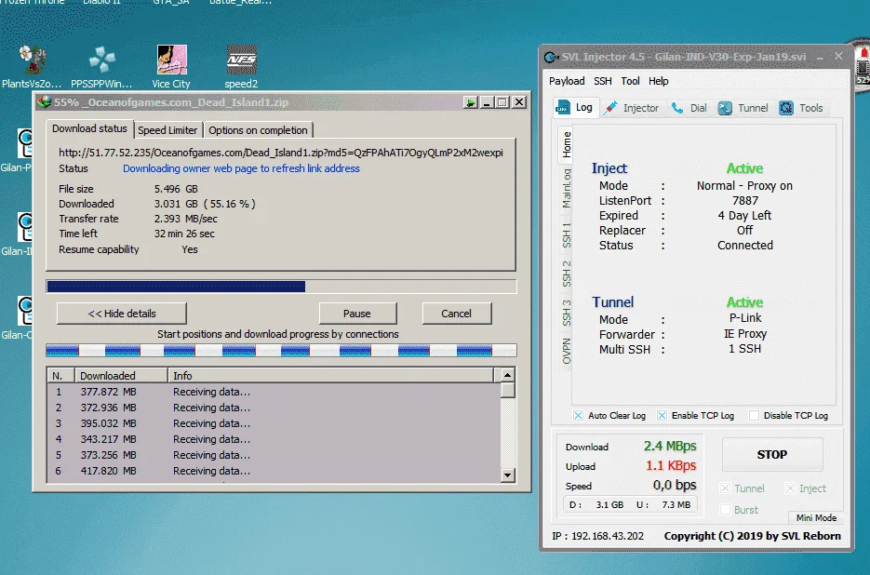Screen dimensions: 870x575
Task: Click the download URL text
Action: pyautogui.click(x=281, y=153)
